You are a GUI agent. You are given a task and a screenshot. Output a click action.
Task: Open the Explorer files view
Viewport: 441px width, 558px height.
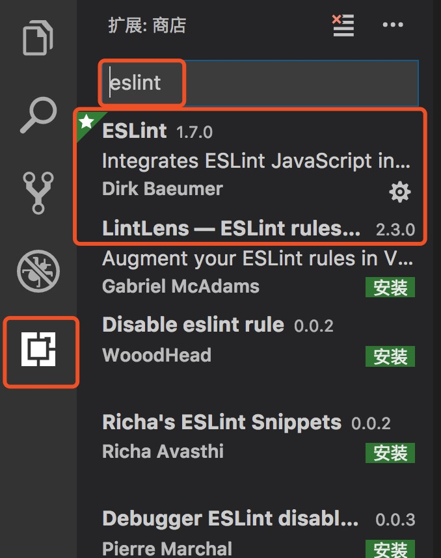(38, 38)
